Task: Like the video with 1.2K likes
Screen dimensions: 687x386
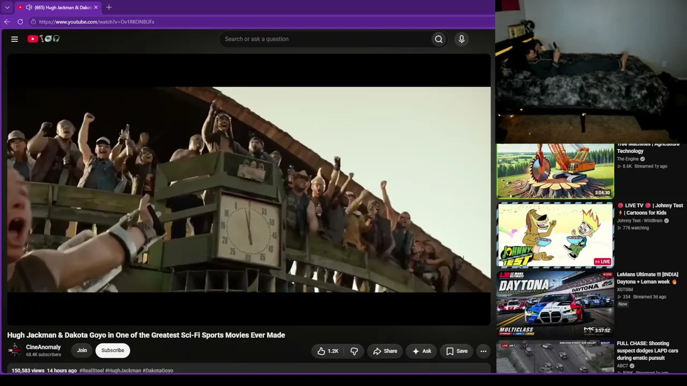Action: pyautogui.click(x=327, y=351)
